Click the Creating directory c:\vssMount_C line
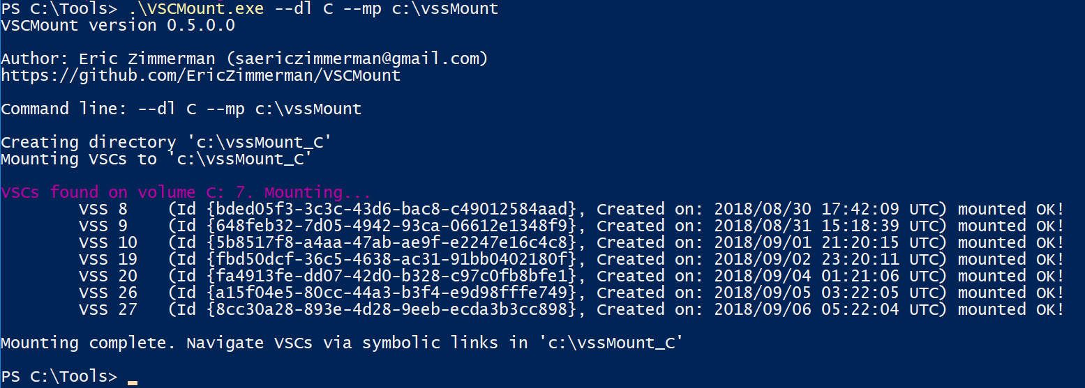 point(165,143)
